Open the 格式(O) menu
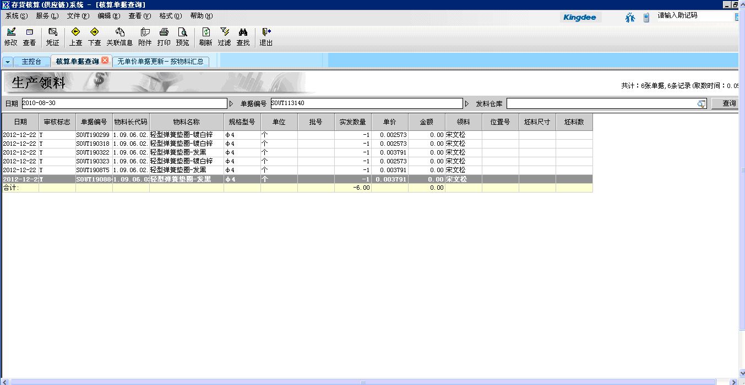This screenshot has width=745, height=385. click(170, 16)
